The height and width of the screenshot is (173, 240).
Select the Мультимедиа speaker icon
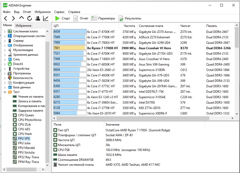[10, 50]
